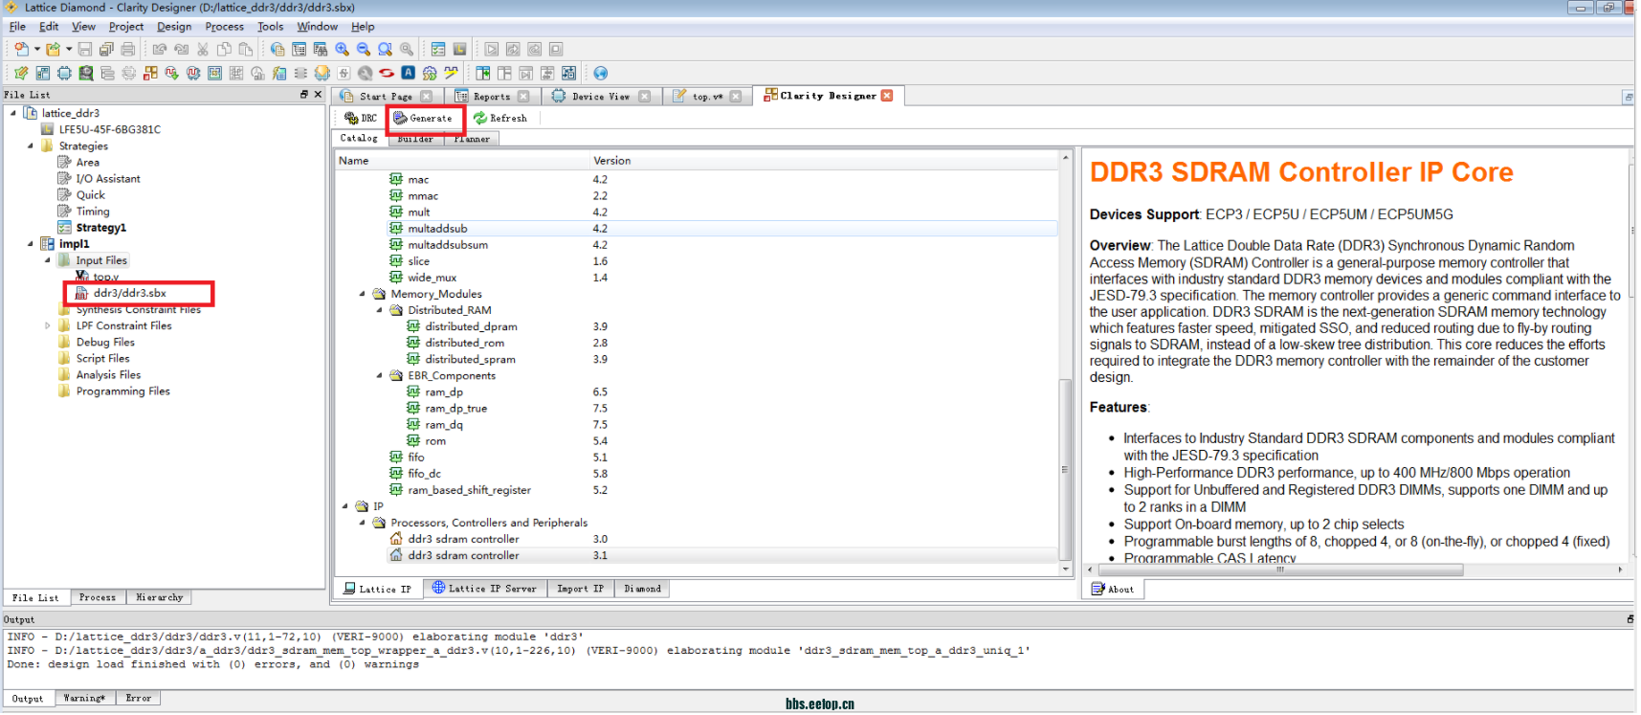Open Spreadsheet View from toolbar

pyautogui.click(x=21, y=73)
